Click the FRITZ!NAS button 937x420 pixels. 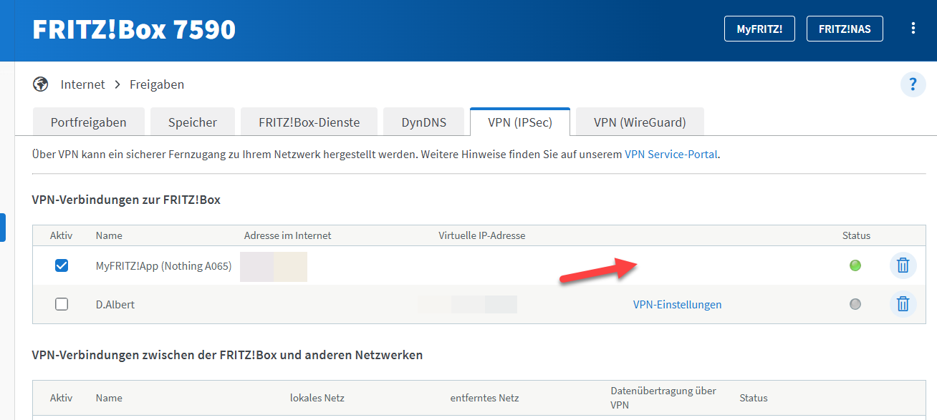(x=845, y=29)
